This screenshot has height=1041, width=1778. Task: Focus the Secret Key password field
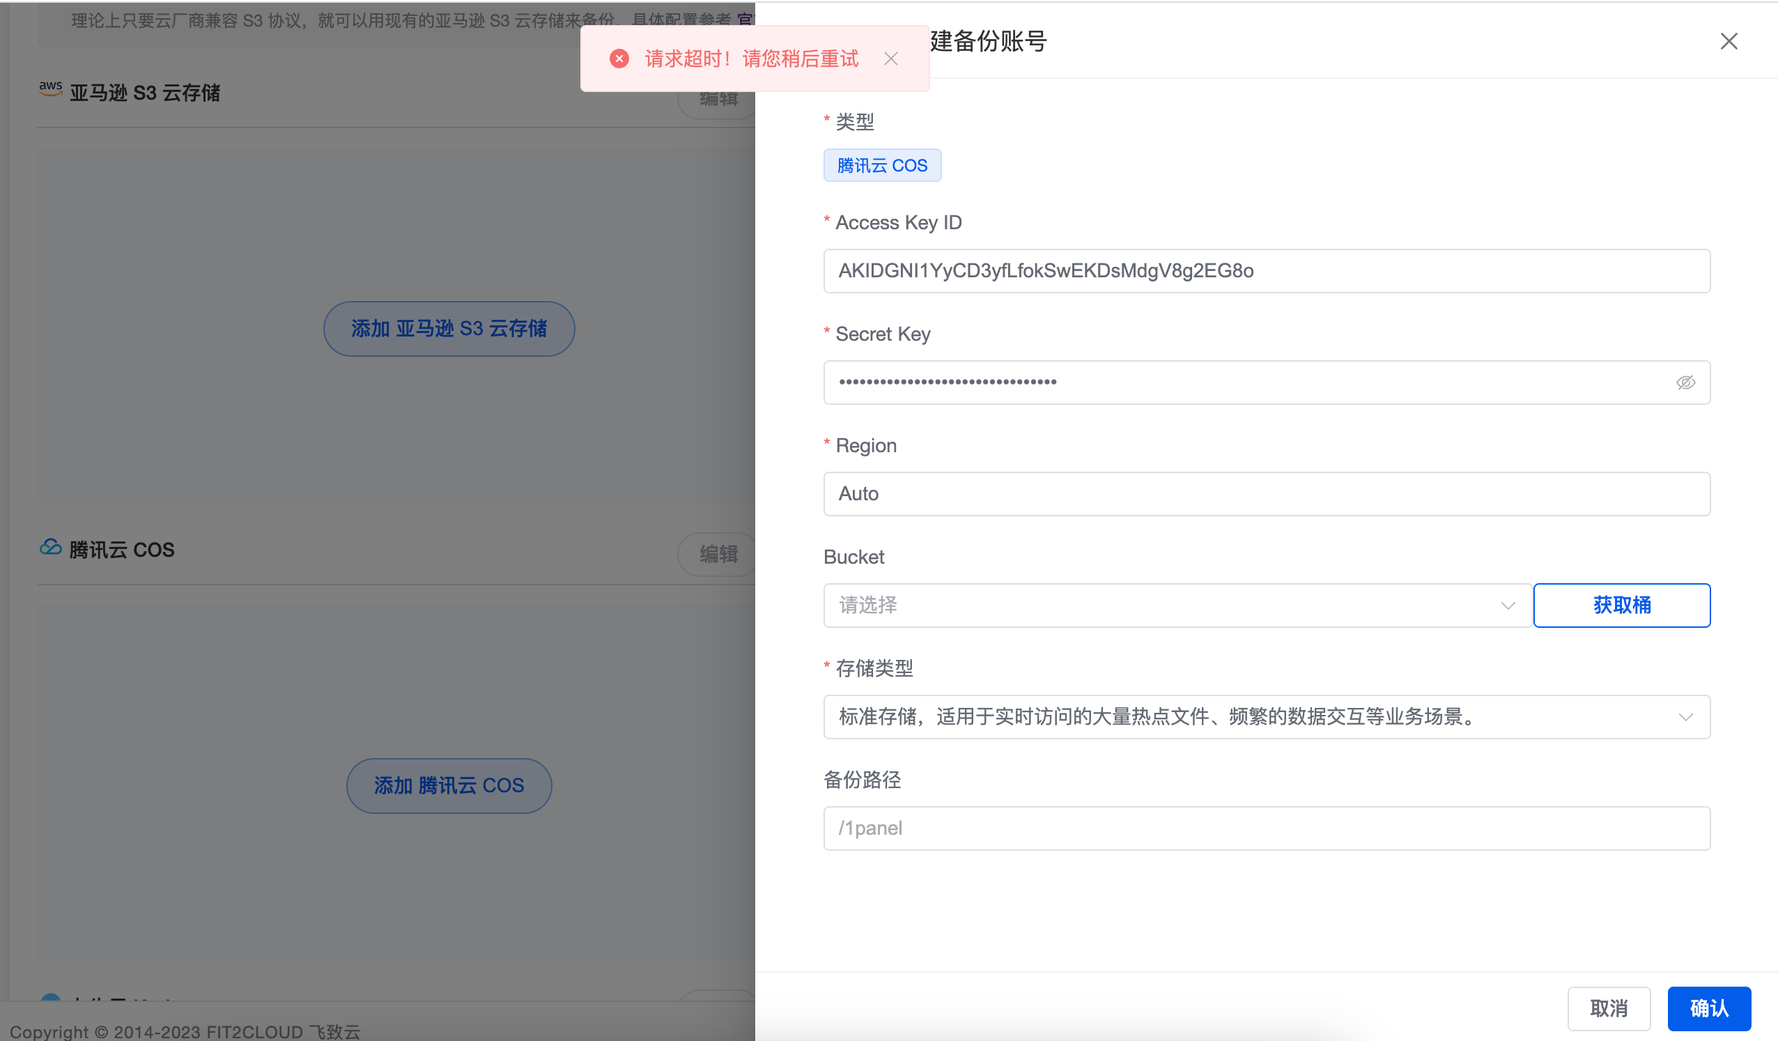click(1267, 383)
